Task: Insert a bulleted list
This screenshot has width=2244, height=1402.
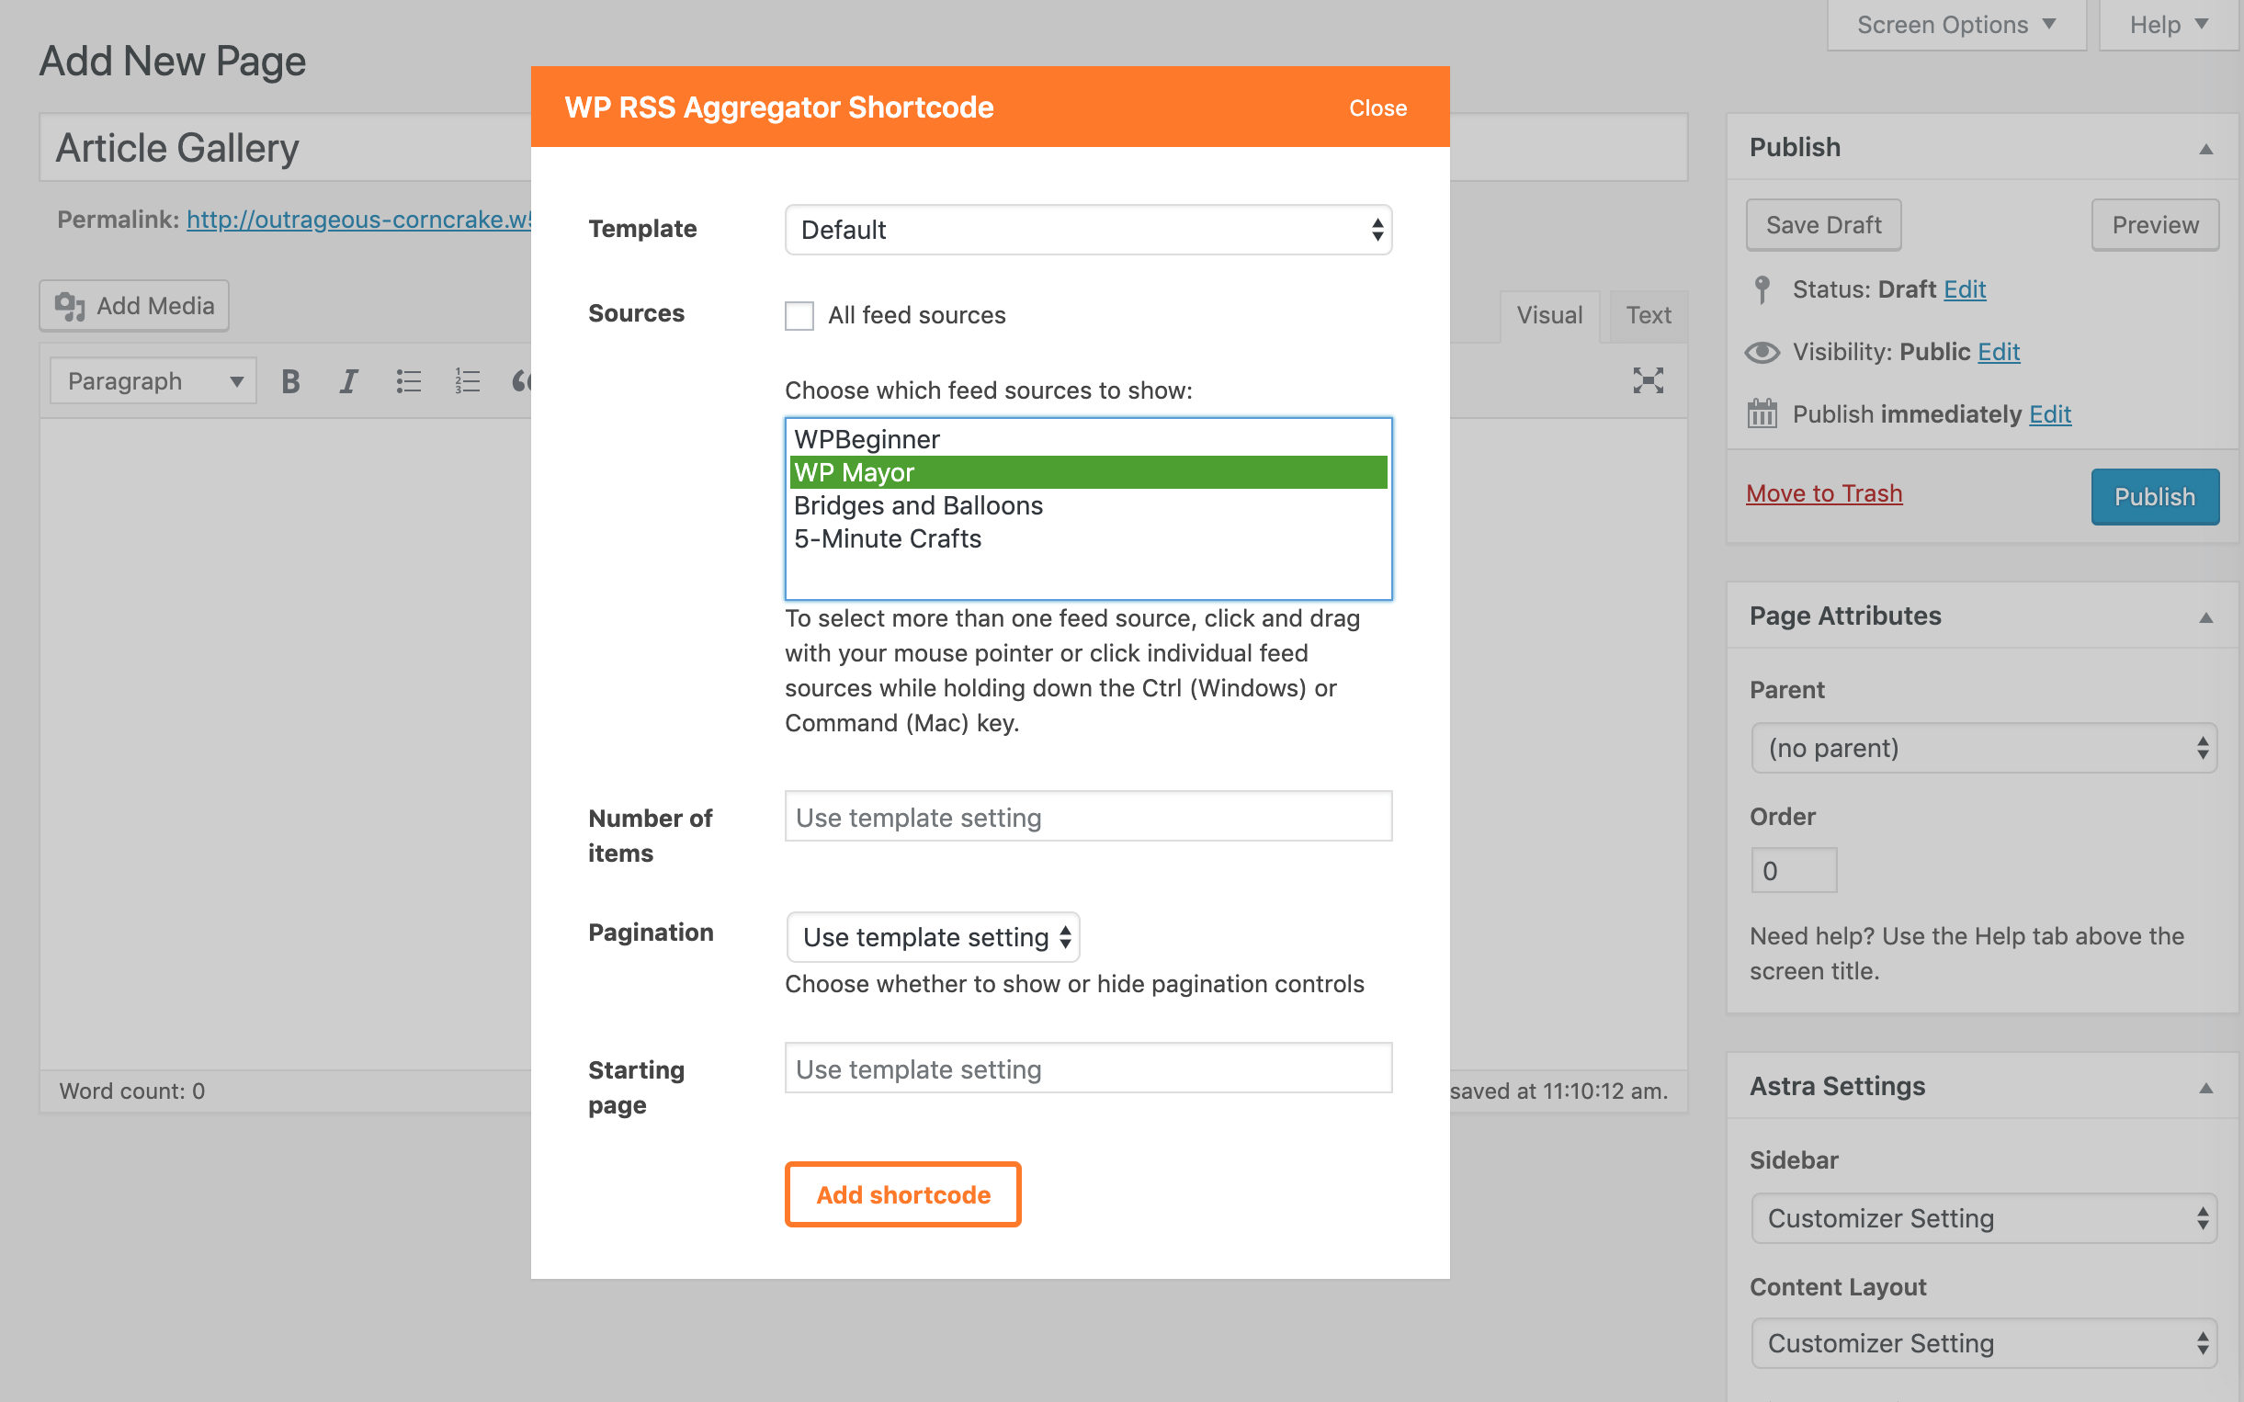Action: (408, 381)
